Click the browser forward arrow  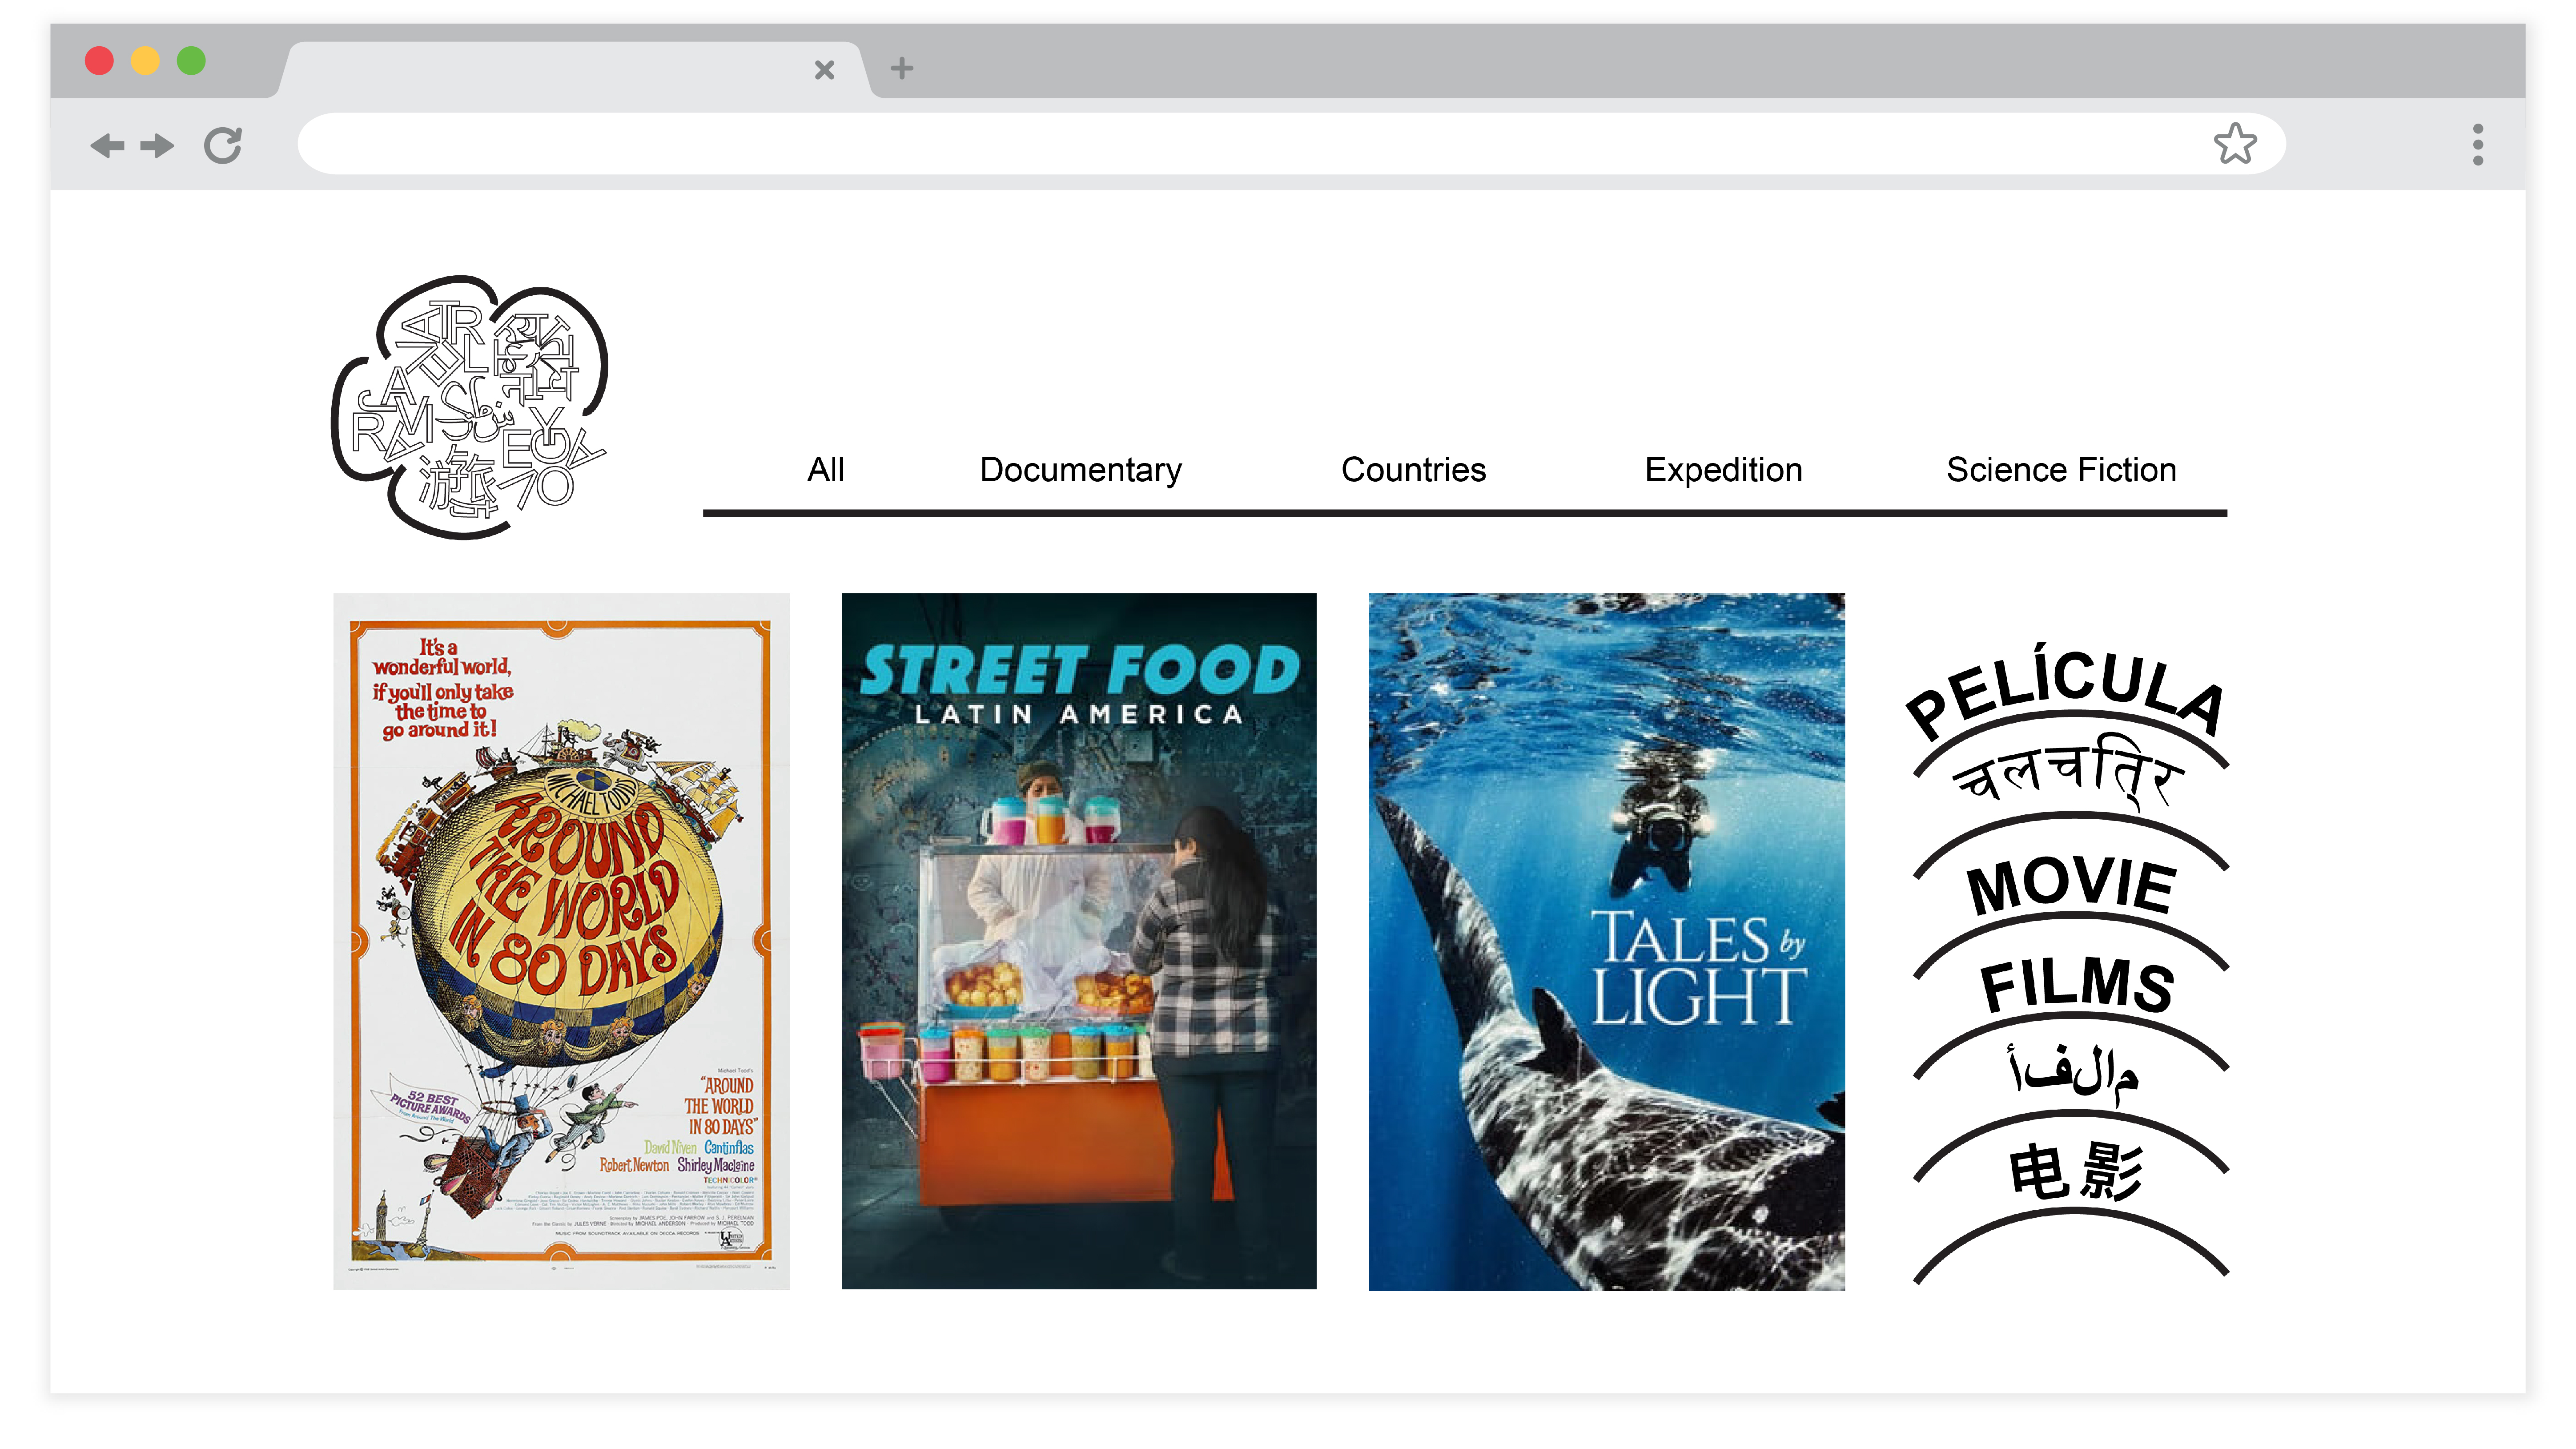pos(157,146)
